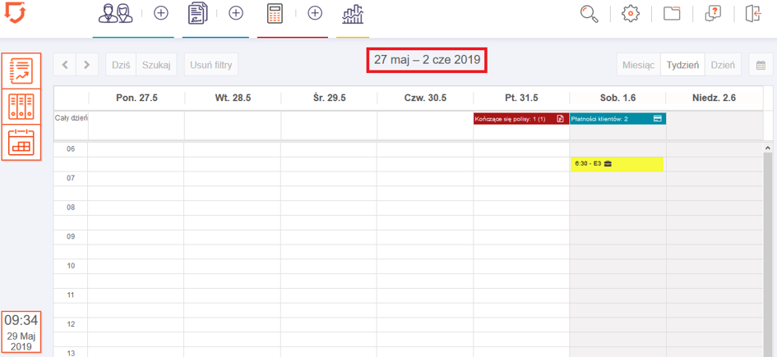Click the Dziś button
Image resolution: width=777 pixels, height=357 pixels.
(121, 65)
